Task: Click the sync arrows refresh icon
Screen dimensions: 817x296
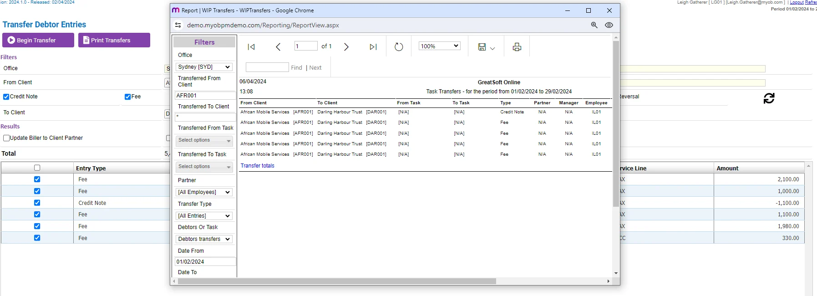Action: 769,98
